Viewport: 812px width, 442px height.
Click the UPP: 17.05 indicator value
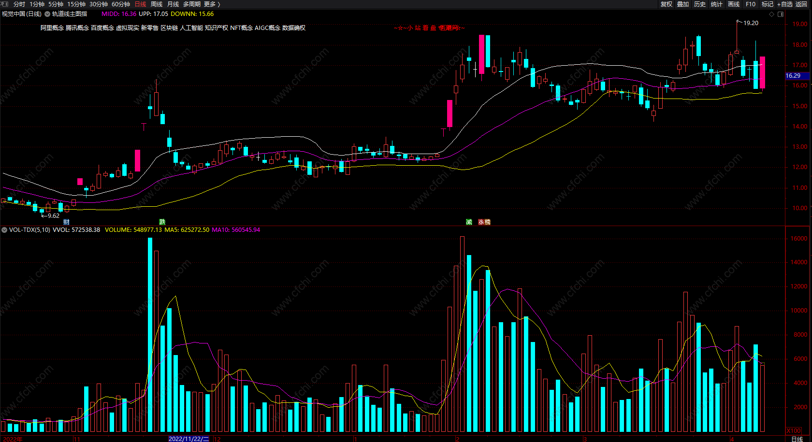(x=153, y=14)
